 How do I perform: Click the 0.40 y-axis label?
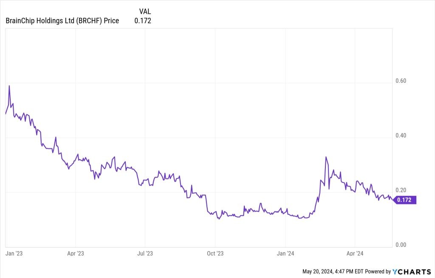tap(401, 136)
